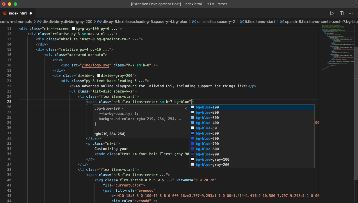Close the bg-blue-100 documentation popup with the X

pos(186,108)
